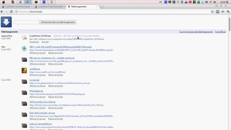231x130 pixels.
Task: Click Retirer de la liste for sa_save.zip
Action: (x=55, y=86)
